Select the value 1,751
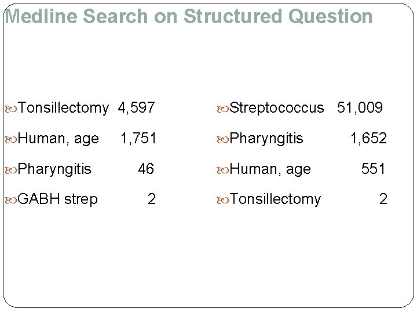This screenshot has width=417, height=312. [x=138, y=138]
